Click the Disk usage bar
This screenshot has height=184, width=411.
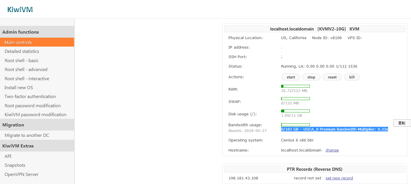[295, 111]
